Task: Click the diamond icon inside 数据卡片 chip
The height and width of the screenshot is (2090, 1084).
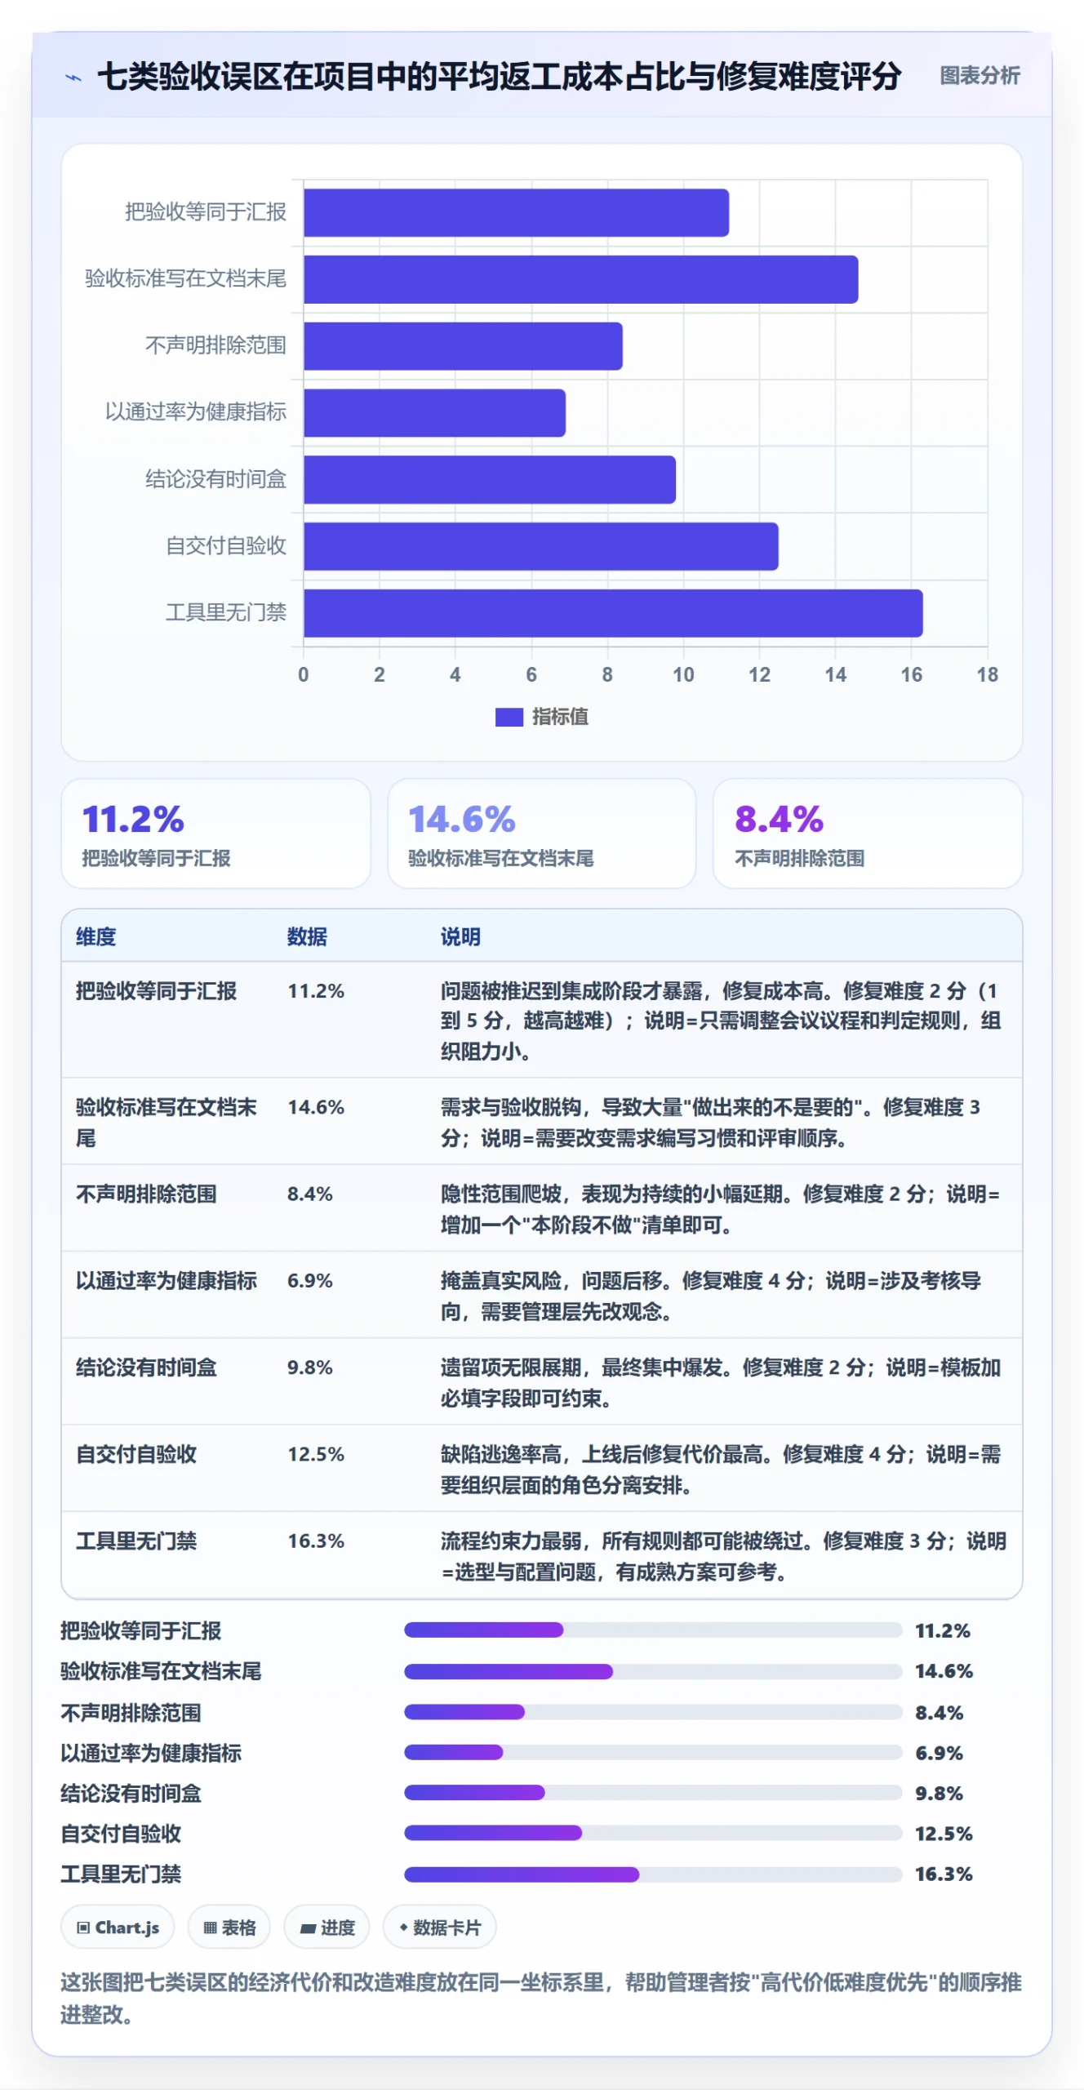Action: (403, 1927)
